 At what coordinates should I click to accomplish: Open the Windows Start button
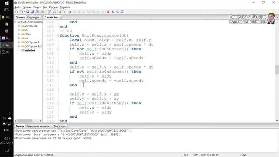click(x=7, y=3)
